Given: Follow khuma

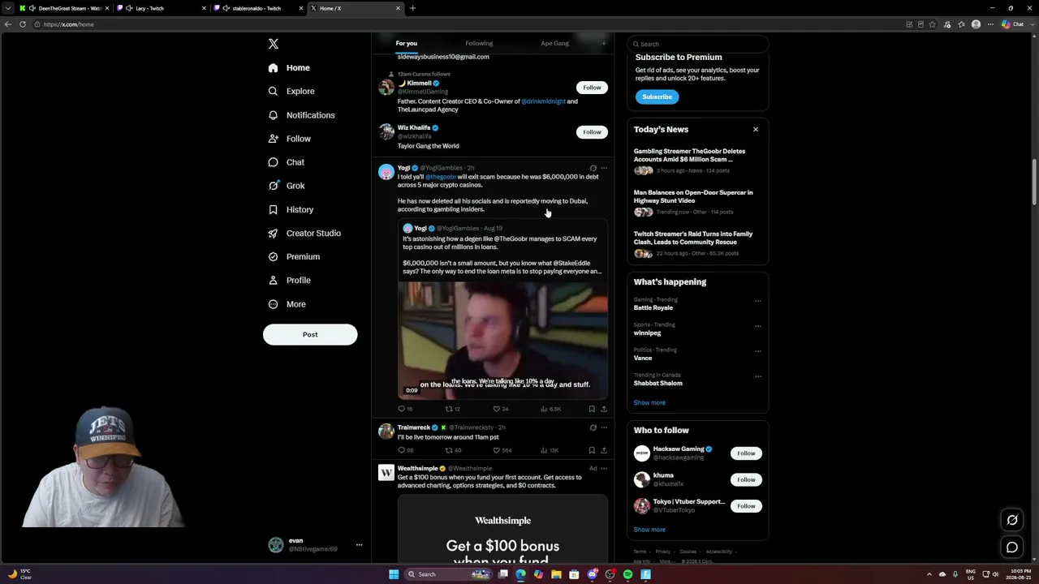Looking at the screenshot, I should pos(746,479).
